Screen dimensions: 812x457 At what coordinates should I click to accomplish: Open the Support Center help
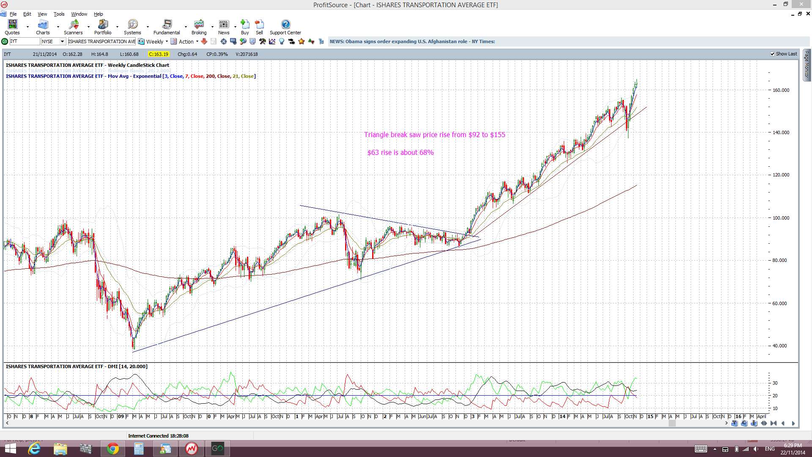click(x=285, y=27)
